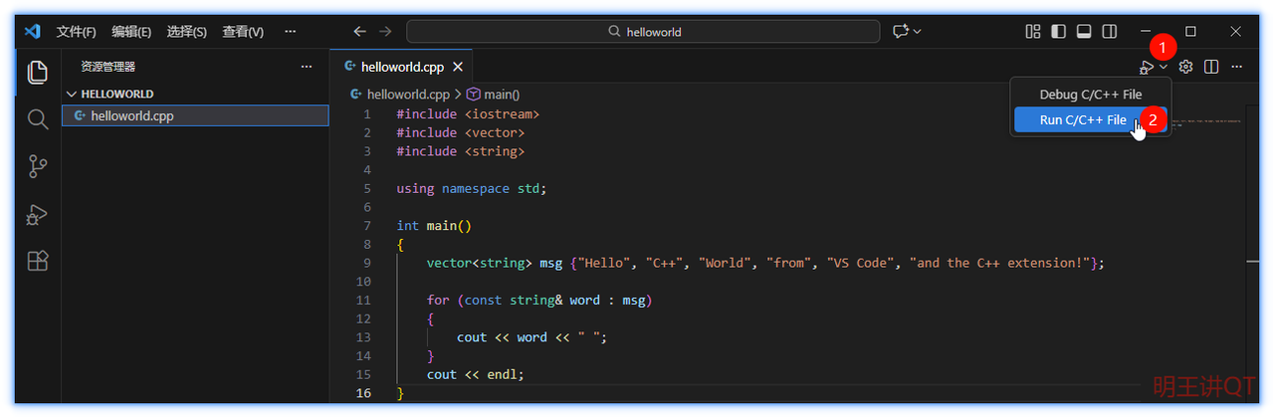Toggle the secondary side bar visibility

[1110, 31]
